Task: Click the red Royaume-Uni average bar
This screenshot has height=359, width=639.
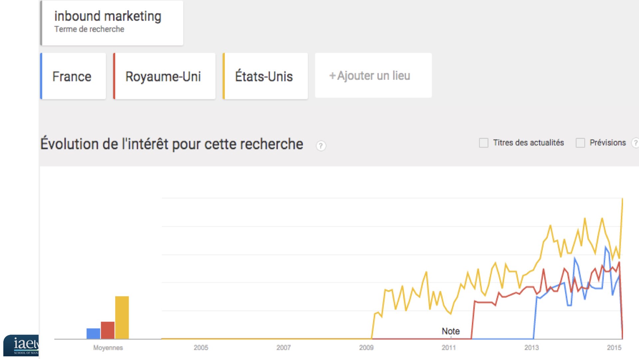Action: coord(107,330)
